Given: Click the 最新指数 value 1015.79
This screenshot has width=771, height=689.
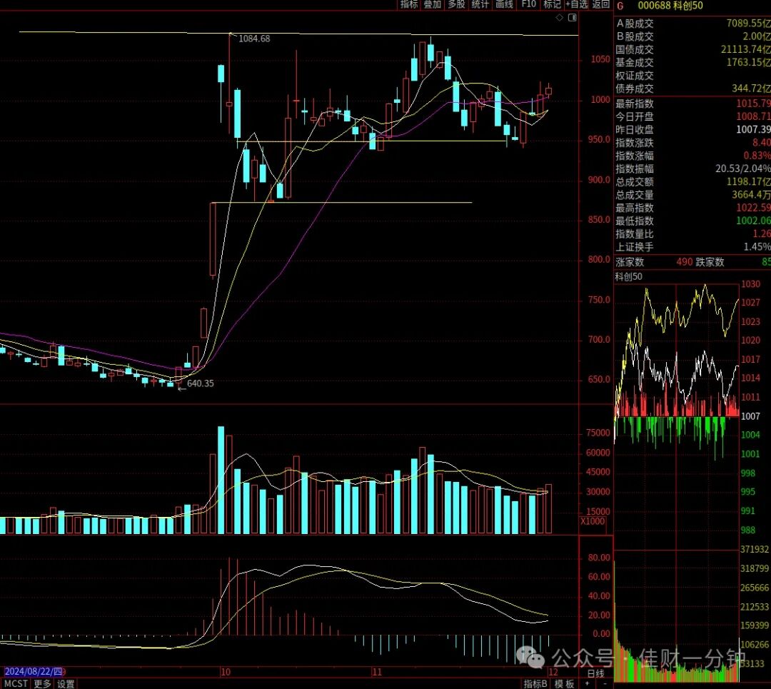Looking at the screenshot, I should (753, 104).
